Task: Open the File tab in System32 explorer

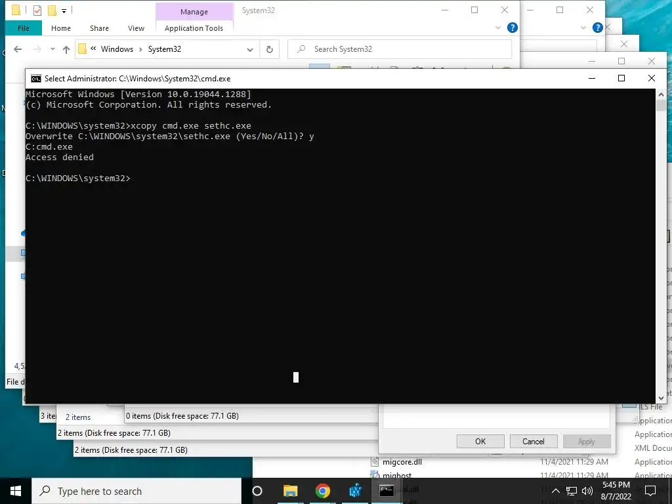Action: (x=24, y=28)
